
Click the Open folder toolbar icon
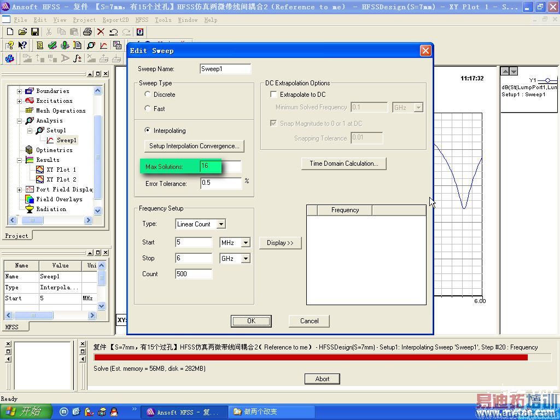[22, 32]
